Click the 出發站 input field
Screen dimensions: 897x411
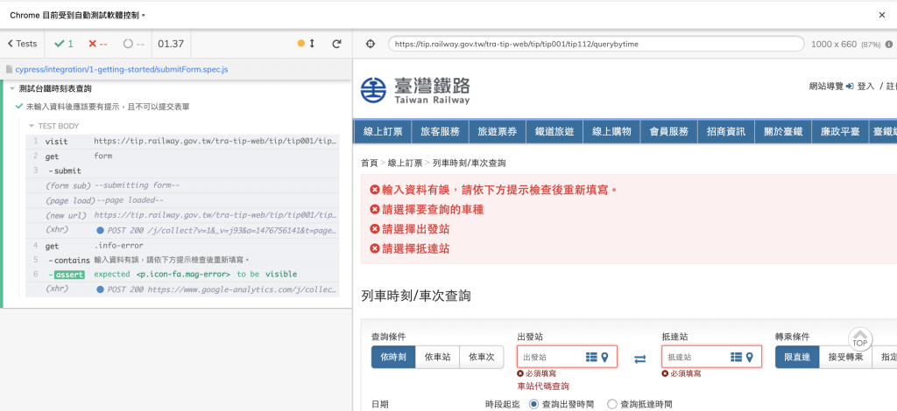pos(567,357)
